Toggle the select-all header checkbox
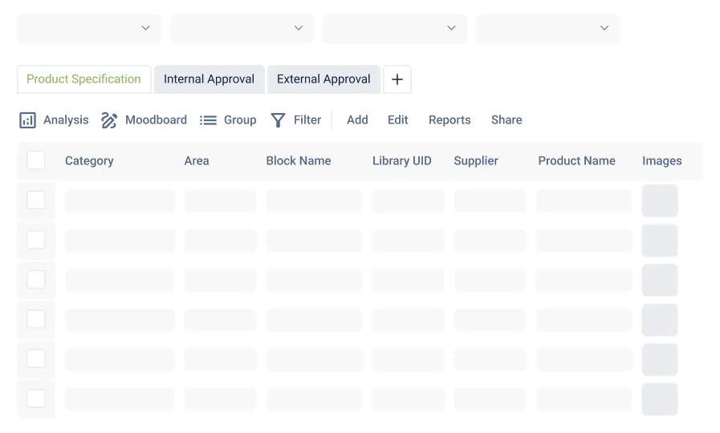This screenshot has width=720, height=433. [36, 160]
